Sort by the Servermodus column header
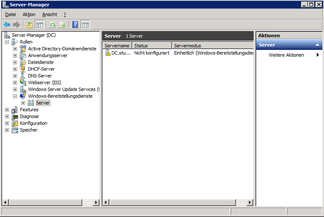Screen dimensions: 324x217 213,45
